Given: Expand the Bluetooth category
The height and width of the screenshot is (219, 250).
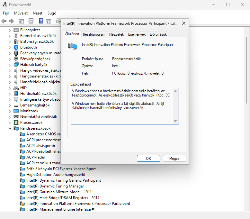Looking at the screenshot, I should pos(10,48).
